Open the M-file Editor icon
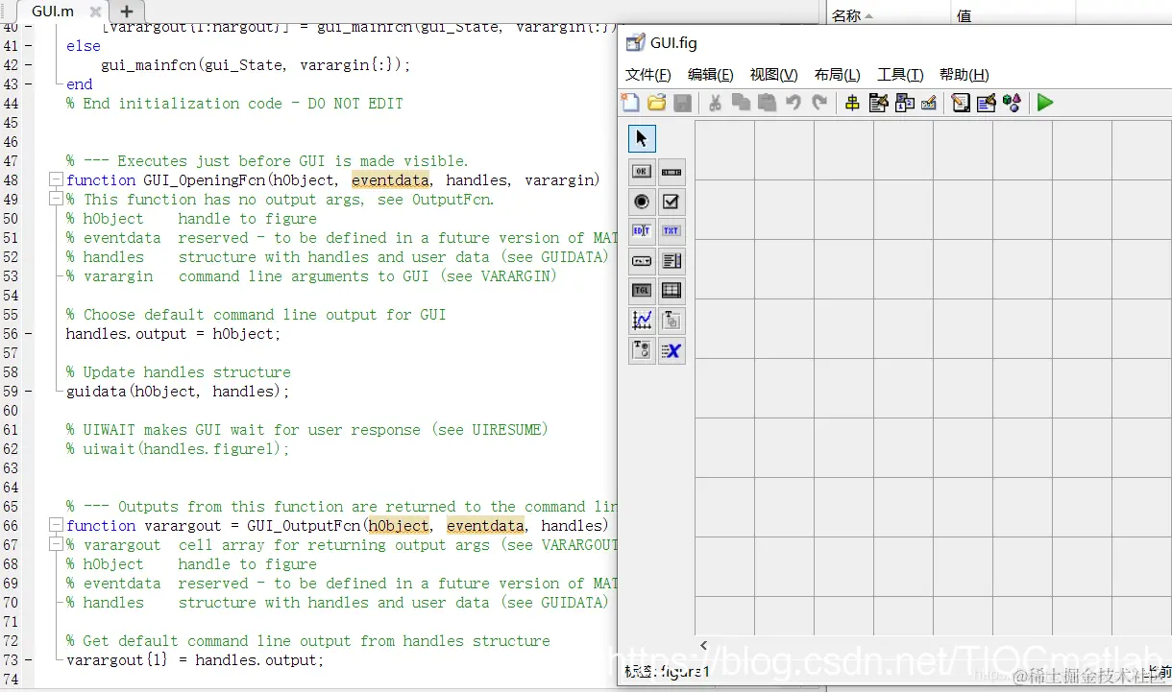Viewport: 1172px width, 692px height. (x=961, y=103)
